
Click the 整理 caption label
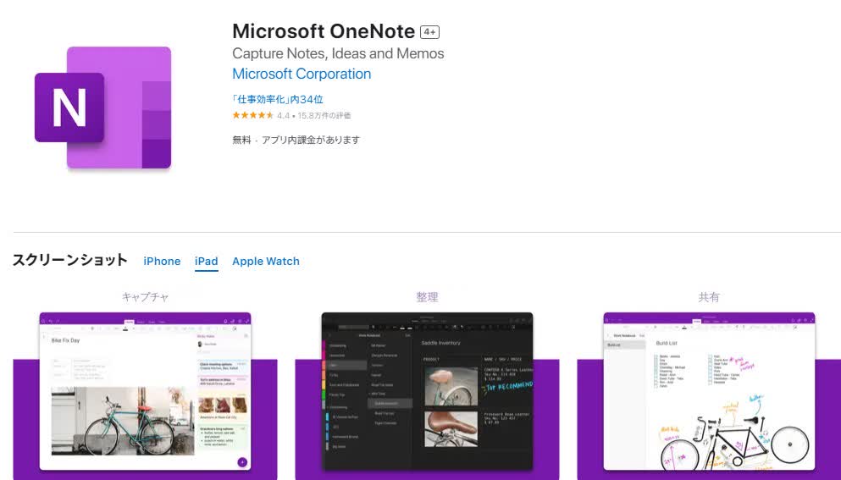click(x=427, y=296)
